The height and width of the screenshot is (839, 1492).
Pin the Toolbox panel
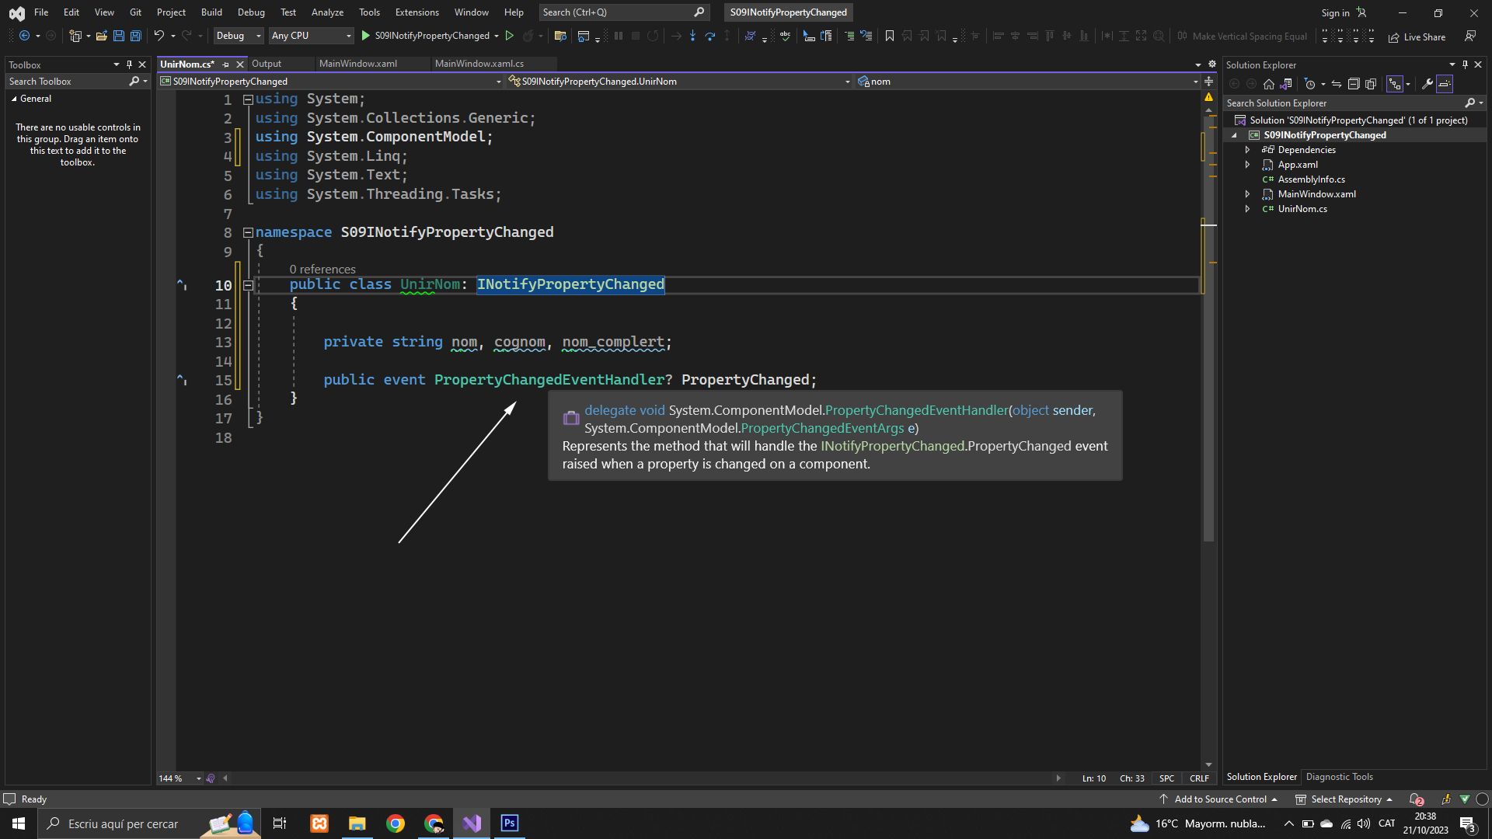[x=129, y=65]
